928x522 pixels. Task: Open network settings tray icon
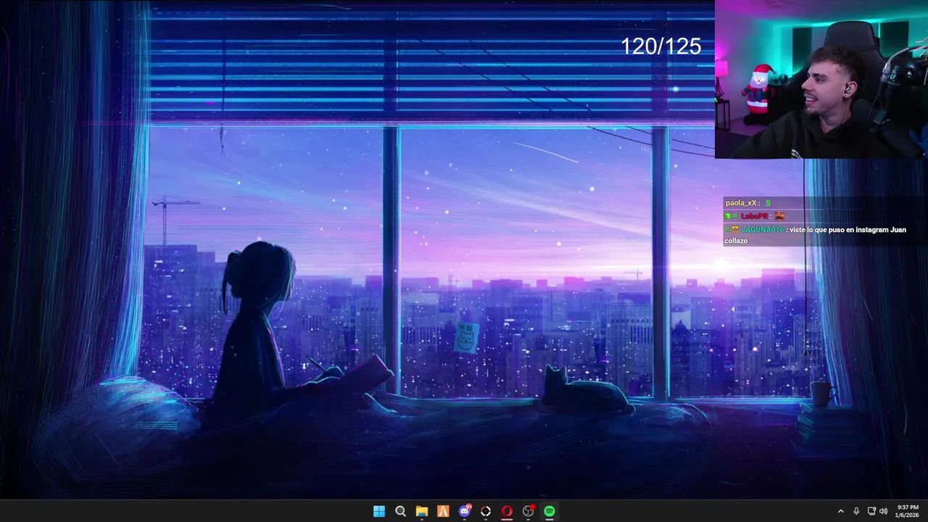tap(871, 511)
